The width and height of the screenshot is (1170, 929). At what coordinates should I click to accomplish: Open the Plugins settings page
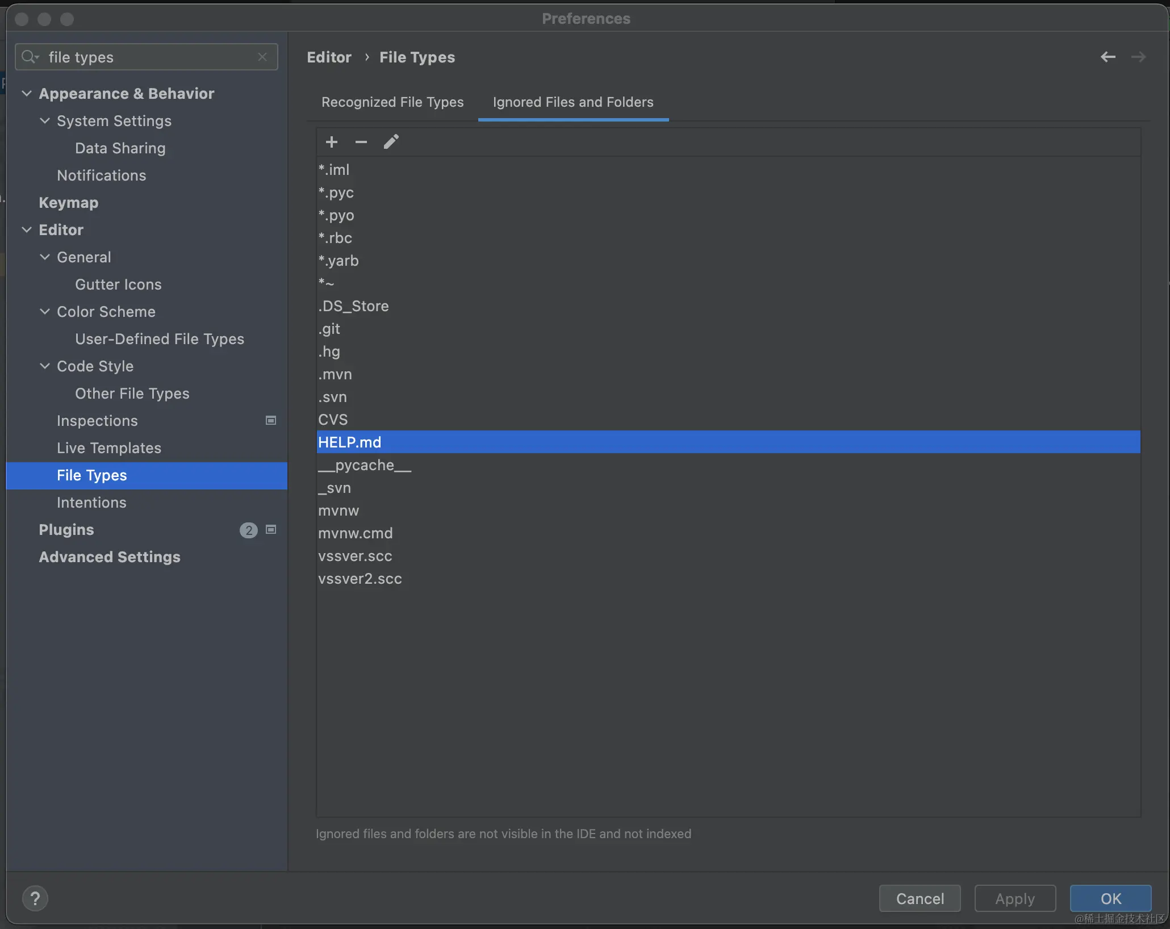pyautogui.click(x=66, y=529)
